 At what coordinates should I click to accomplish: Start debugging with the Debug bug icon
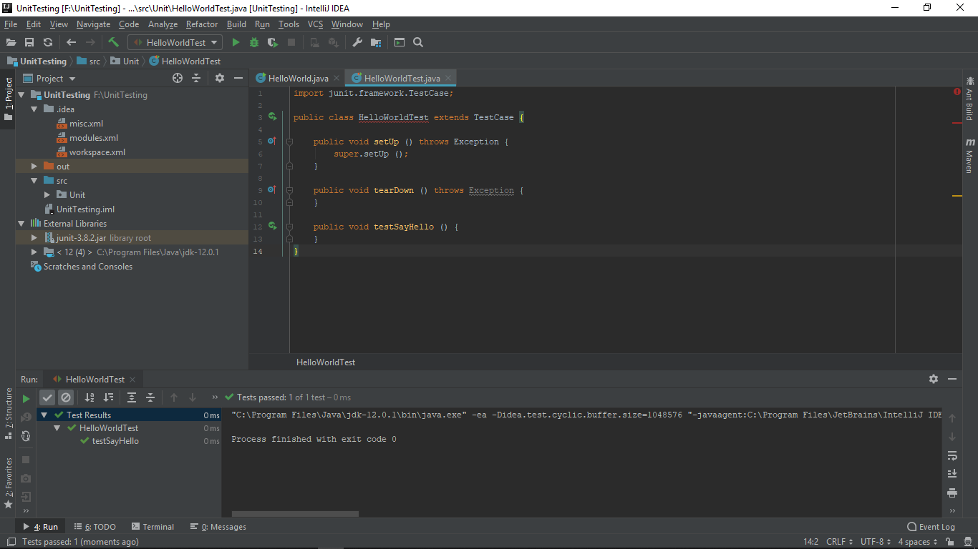pos(254,43)
